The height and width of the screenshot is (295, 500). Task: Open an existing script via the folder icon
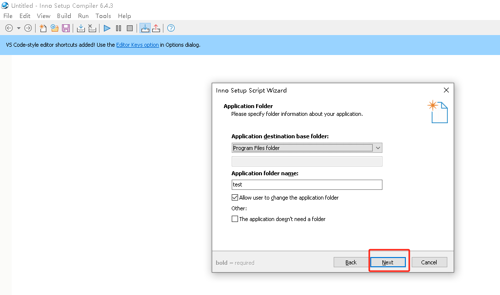point(54,28)
